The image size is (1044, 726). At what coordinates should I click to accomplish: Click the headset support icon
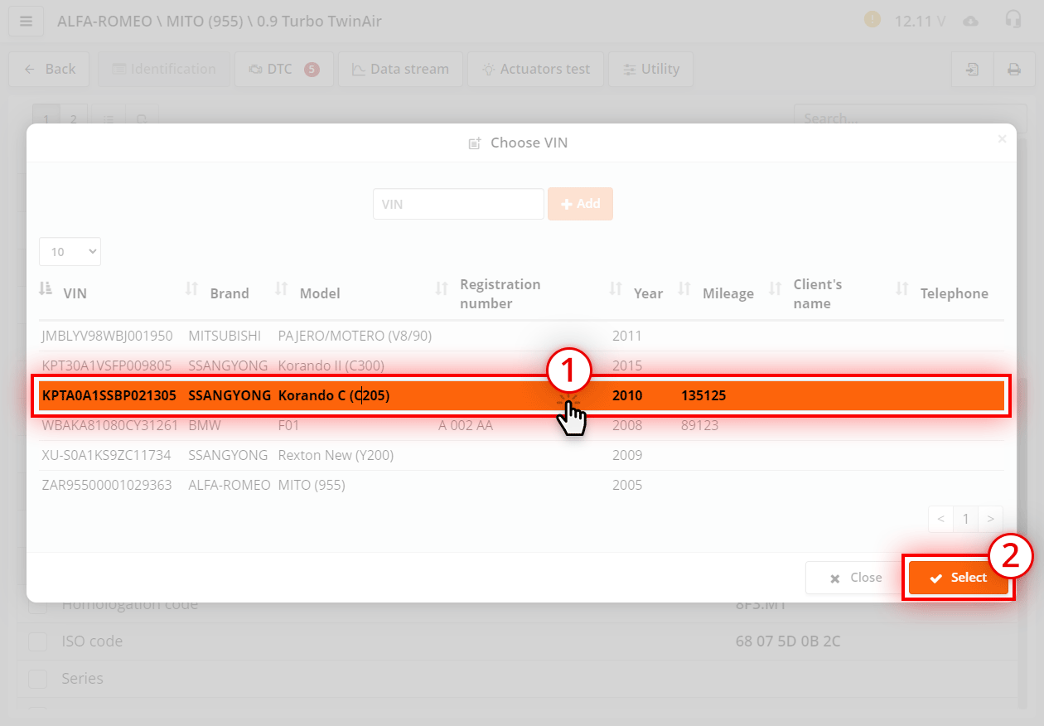[x=1013, y=20]
